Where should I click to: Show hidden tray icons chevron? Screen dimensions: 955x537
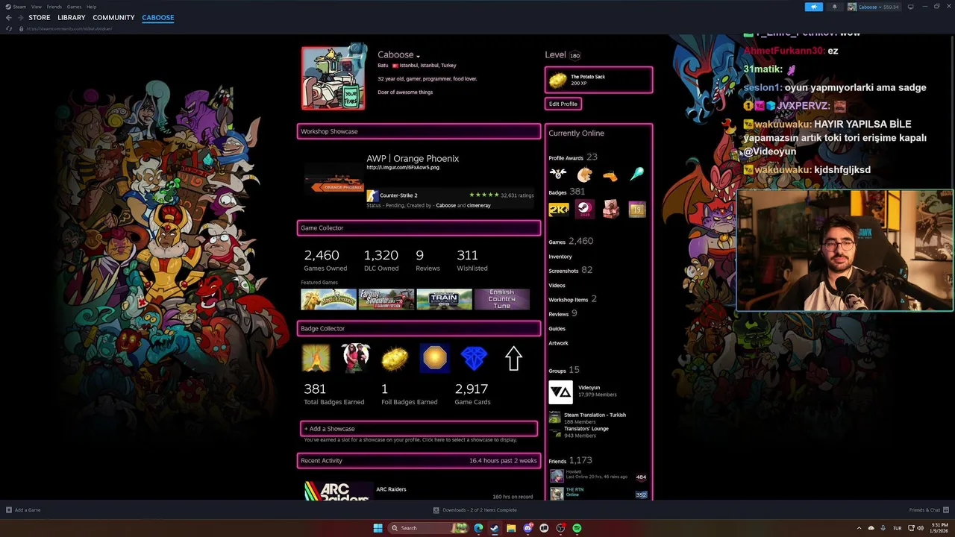click(859, 528)
